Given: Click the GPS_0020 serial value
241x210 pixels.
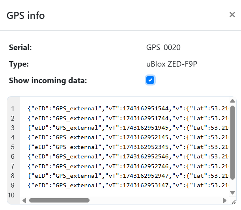Looking at the screenshot, I should pos(163,48).
